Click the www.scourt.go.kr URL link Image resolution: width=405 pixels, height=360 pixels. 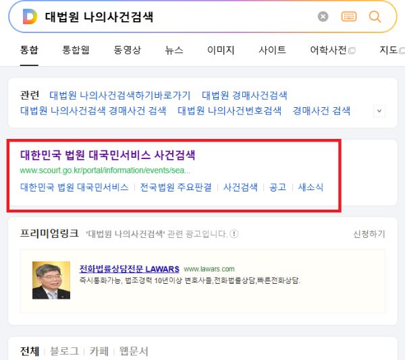tap(105, 171)
